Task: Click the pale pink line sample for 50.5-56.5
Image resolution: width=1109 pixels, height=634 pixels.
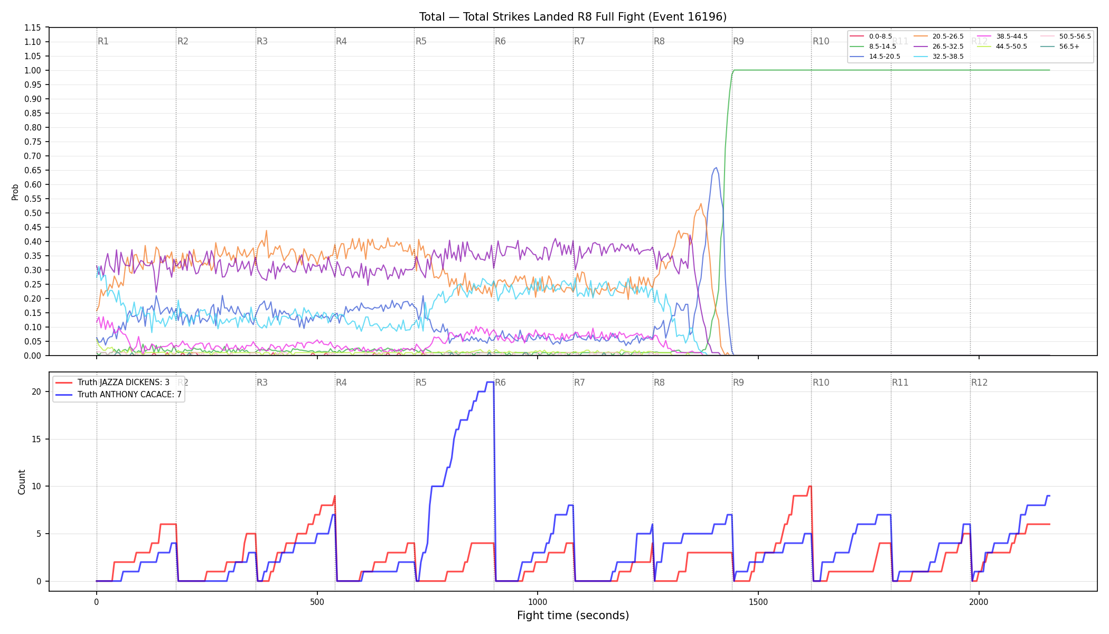Action: [1047, 36]
